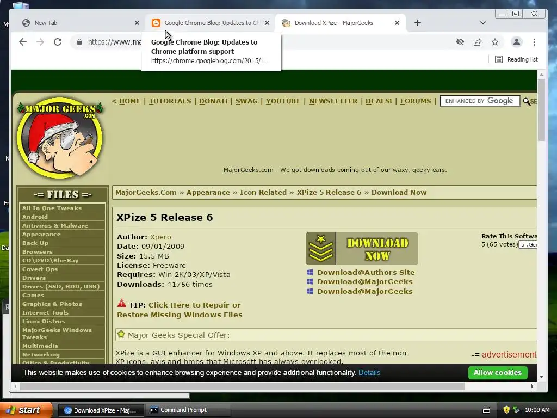Click the padlock site info icon
Viewport: 557px width, 418px height.
[x=79, y=42]
